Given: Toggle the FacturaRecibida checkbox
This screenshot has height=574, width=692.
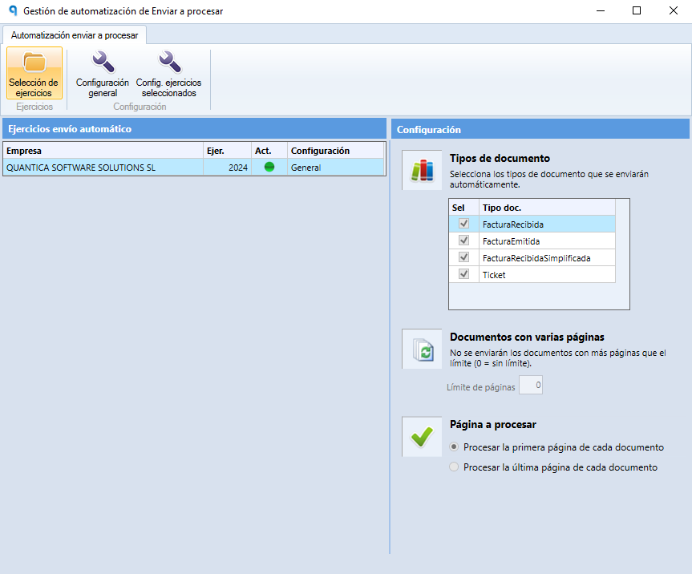Looking at the screenshot, I should (463, 224).
